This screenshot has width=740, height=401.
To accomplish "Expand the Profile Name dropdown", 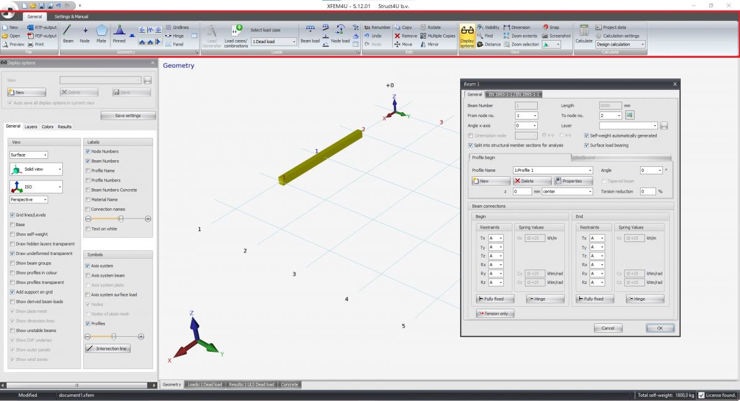I will pos(590,171).
